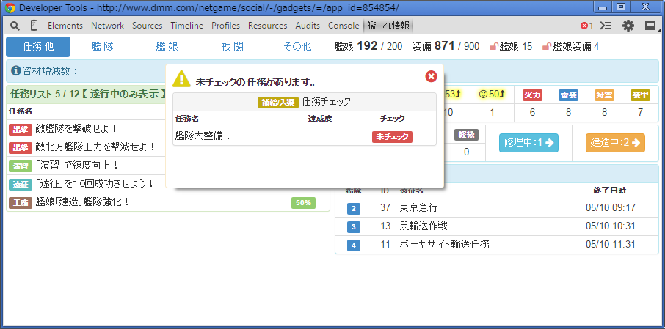
Task: Click fleet 3 number badge
Action: coord(354,226)
